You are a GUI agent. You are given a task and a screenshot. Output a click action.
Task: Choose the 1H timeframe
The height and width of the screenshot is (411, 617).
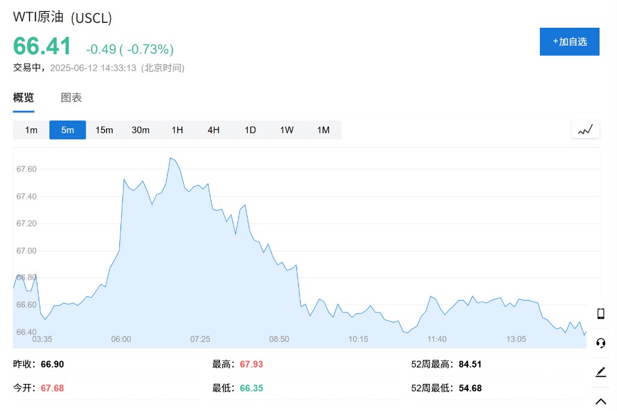point(178,130)
